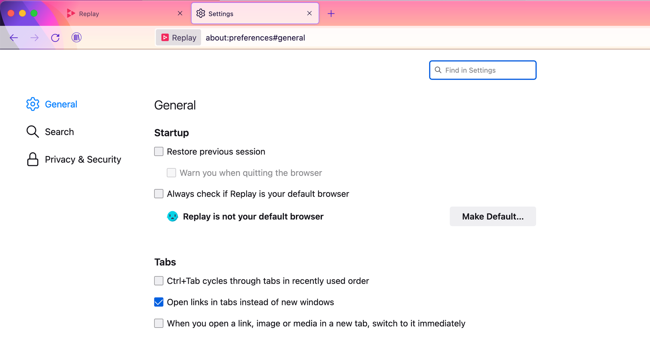
Task: Reload the page with the refresh icon
Action: click(x=55, y=38)
